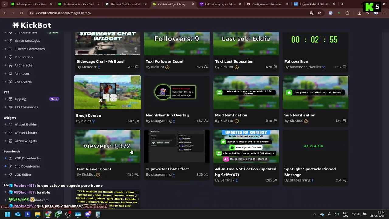
Task: Open Text Viewer Count widget thumbnail
Action: [108, 146]
